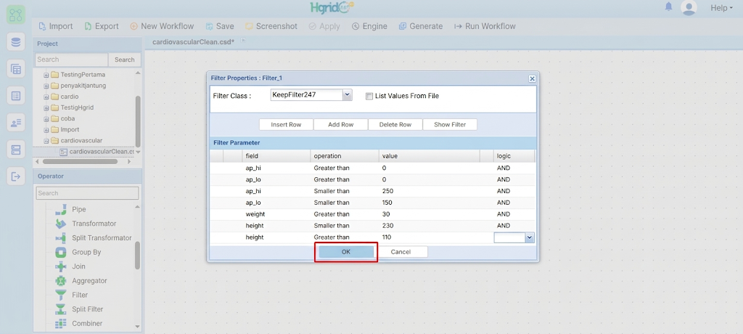Screen dimensions: 743x334
Task: Open the database icon in left sidebar
Action: 16,42
